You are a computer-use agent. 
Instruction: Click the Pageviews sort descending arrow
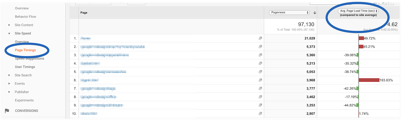click(x=315, y=13)
